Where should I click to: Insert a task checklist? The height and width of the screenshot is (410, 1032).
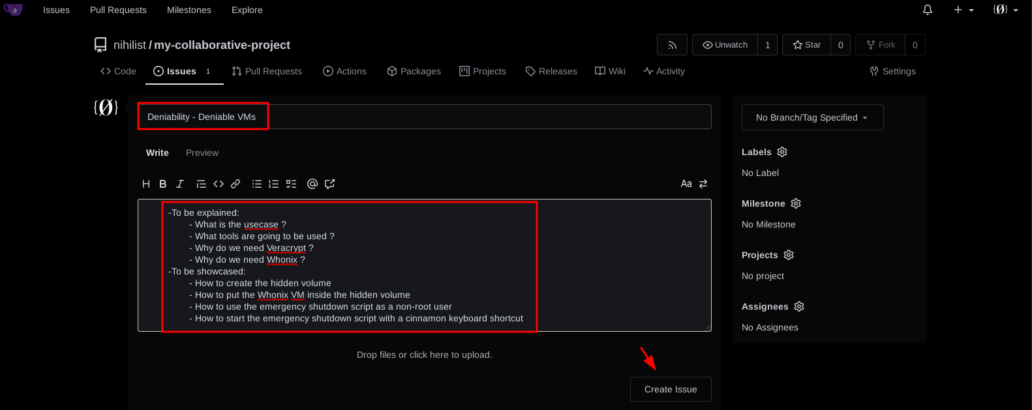pos(291,184)
